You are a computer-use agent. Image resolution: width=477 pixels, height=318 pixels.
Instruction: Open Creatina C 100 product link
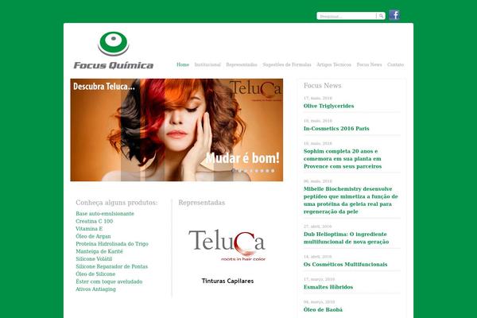95,221
